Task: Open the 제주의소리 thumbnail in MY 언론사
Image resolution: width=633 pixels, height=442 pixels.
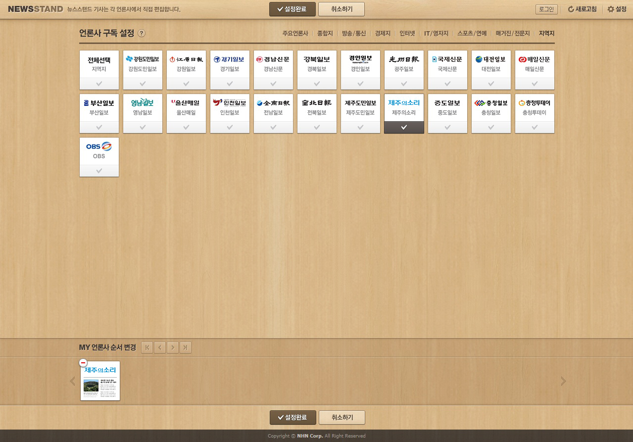Action: [x=100, y=381]
